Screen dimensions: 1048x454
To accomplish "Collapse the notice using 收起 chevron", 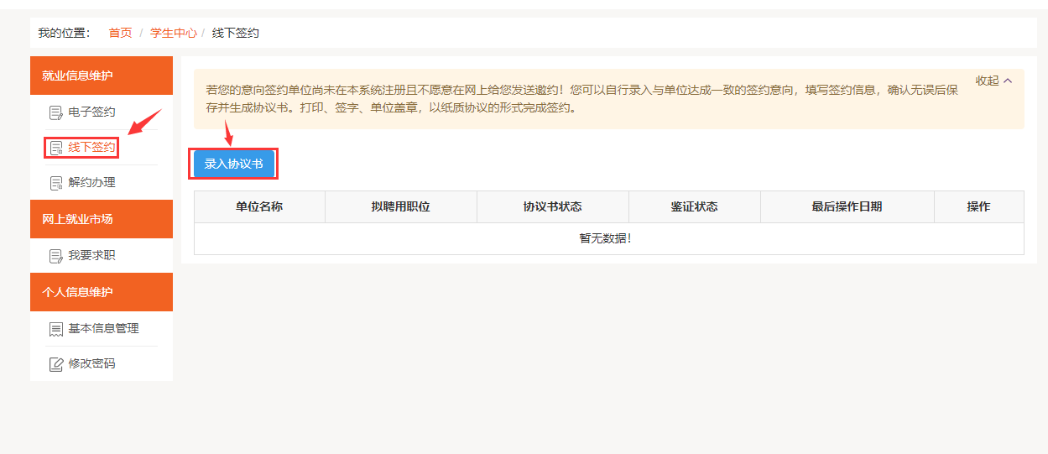I will coord(1008,81).
